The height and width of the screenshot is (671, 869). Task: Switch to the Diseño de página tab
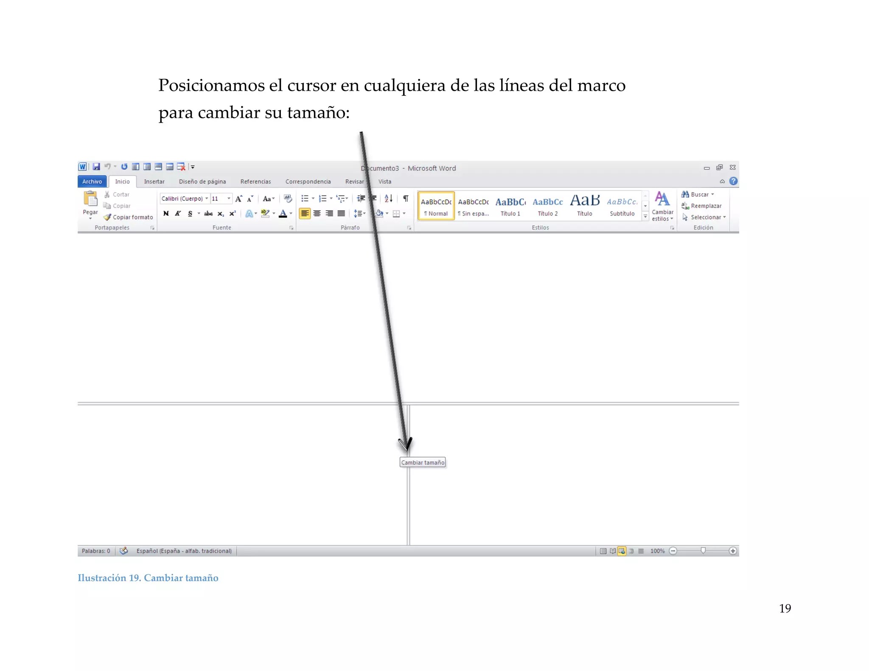202,182
